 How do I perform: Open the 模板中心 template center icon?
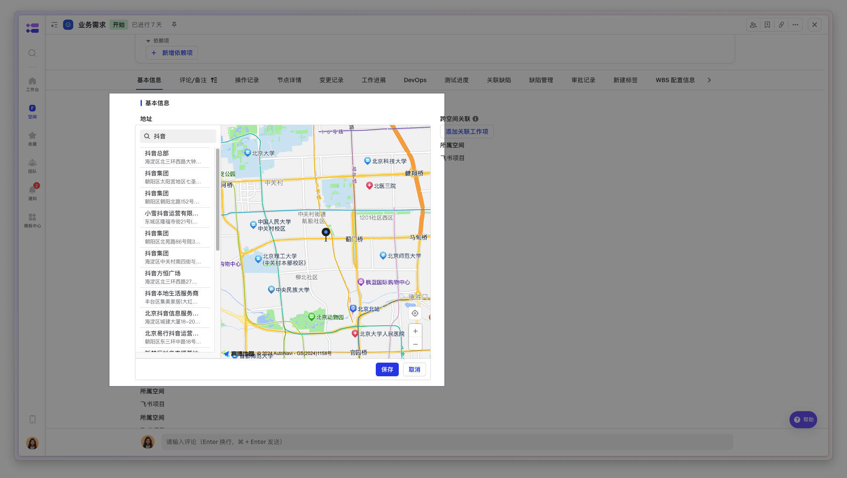[32, 220]
